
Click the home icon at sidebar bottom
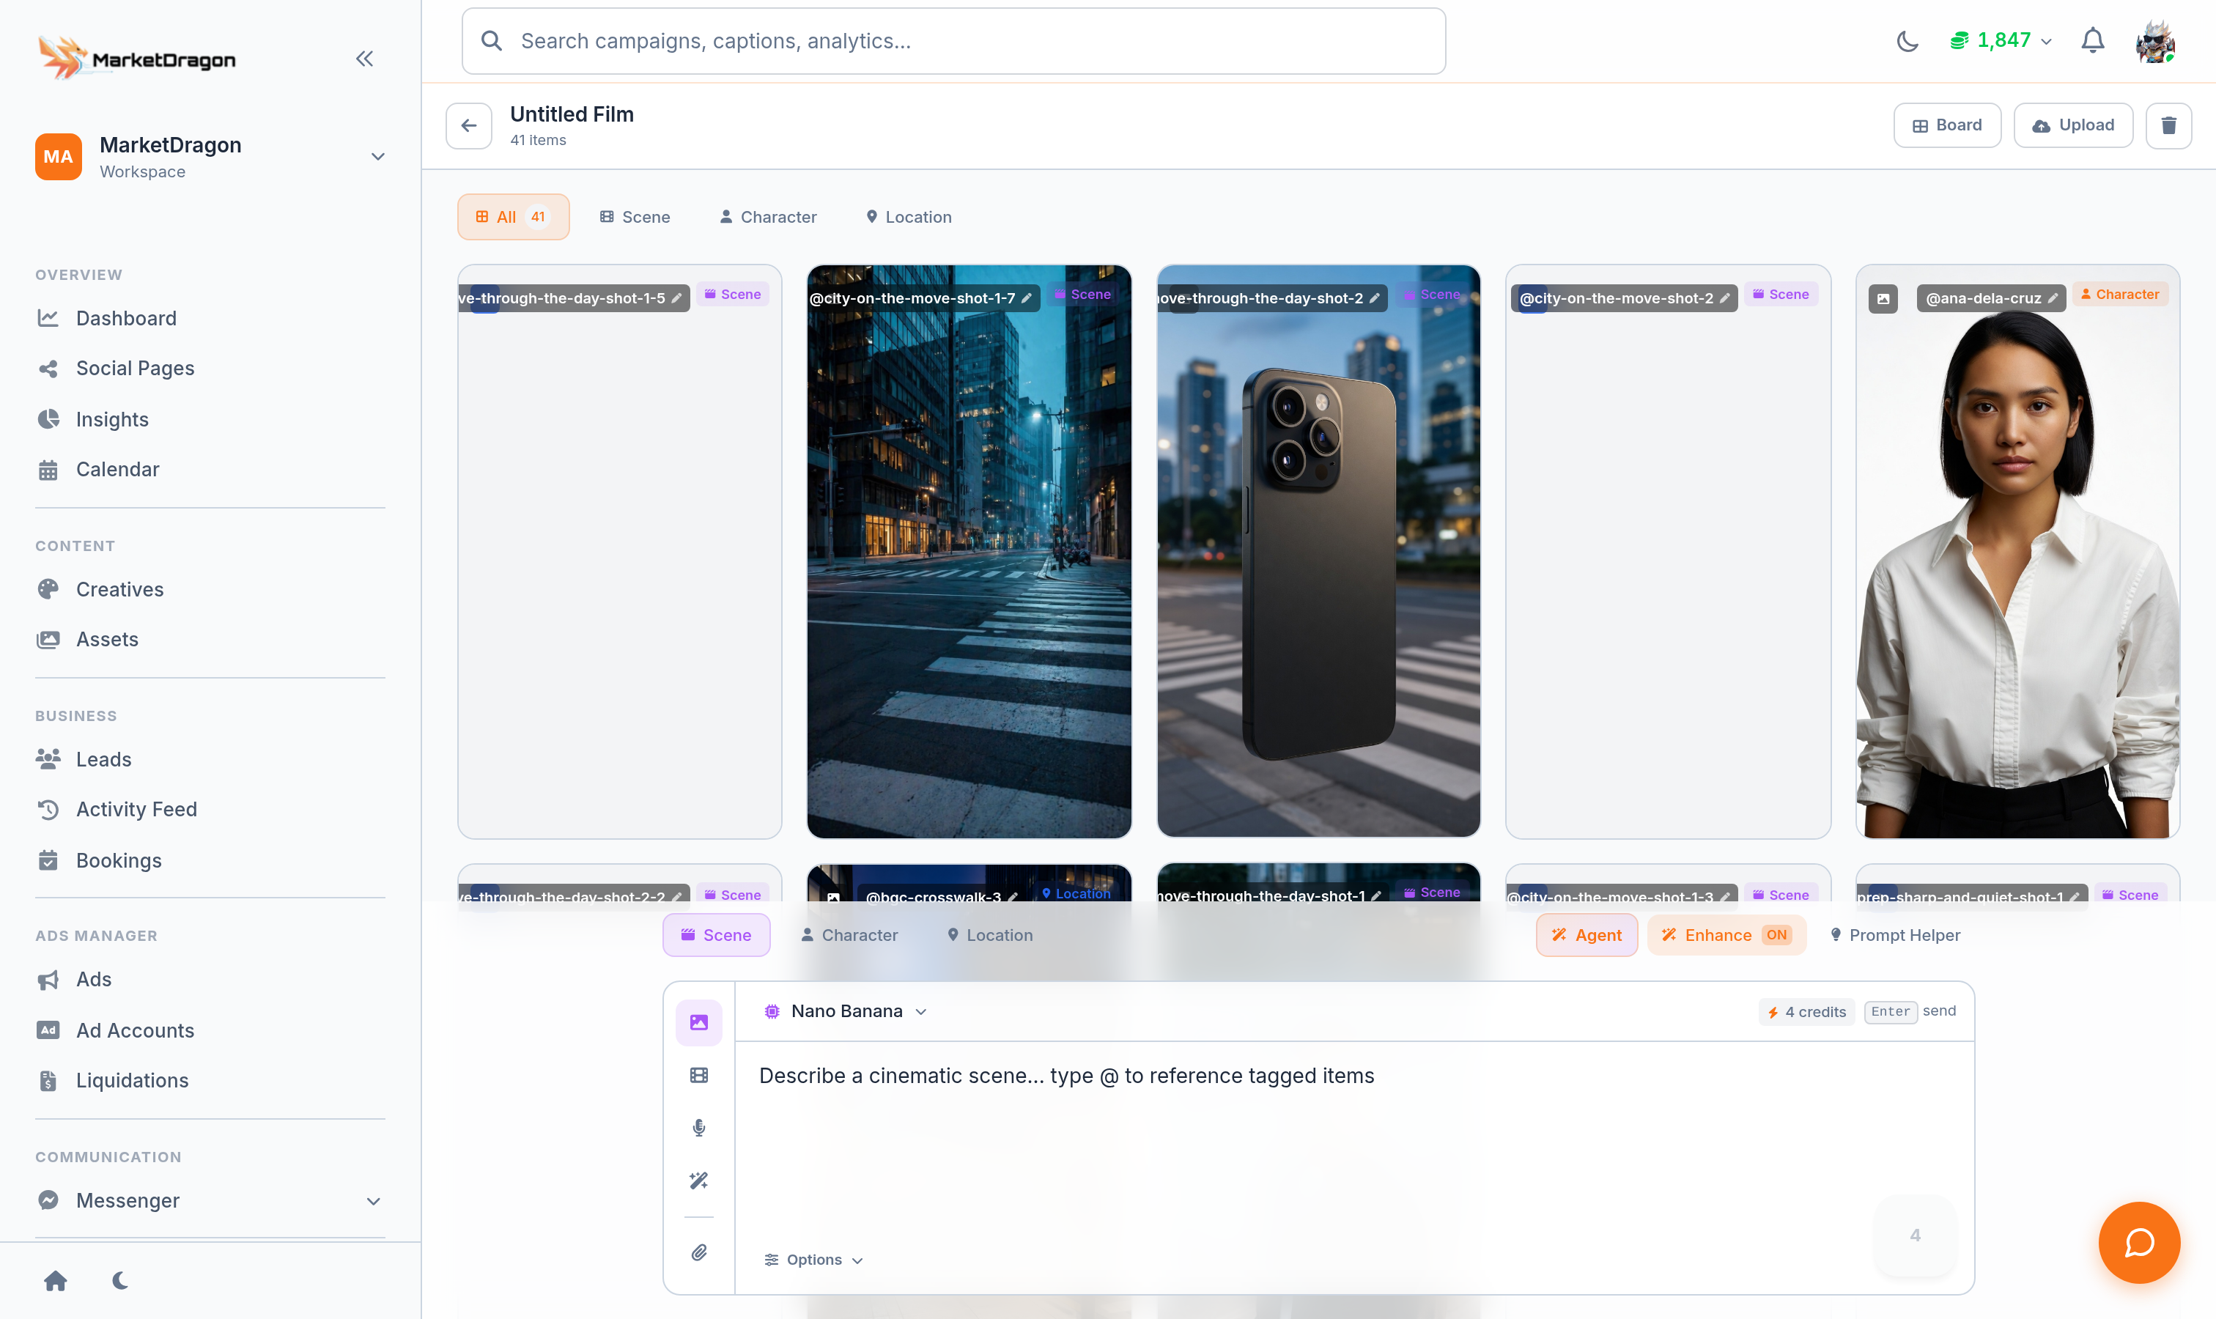coord(55,1280)
